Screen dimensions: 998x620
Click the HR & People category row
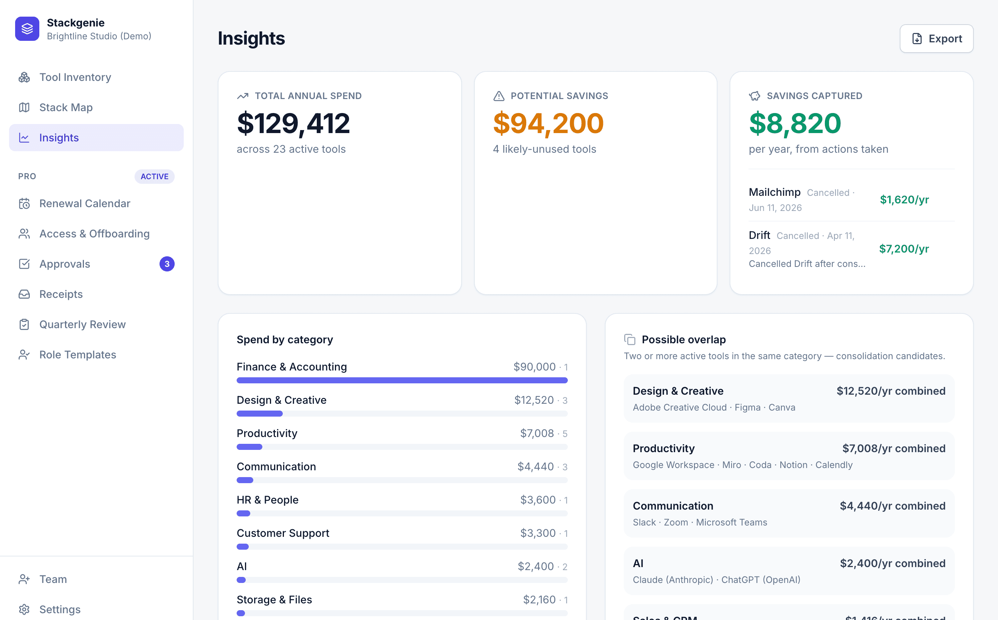pos(402,506)
